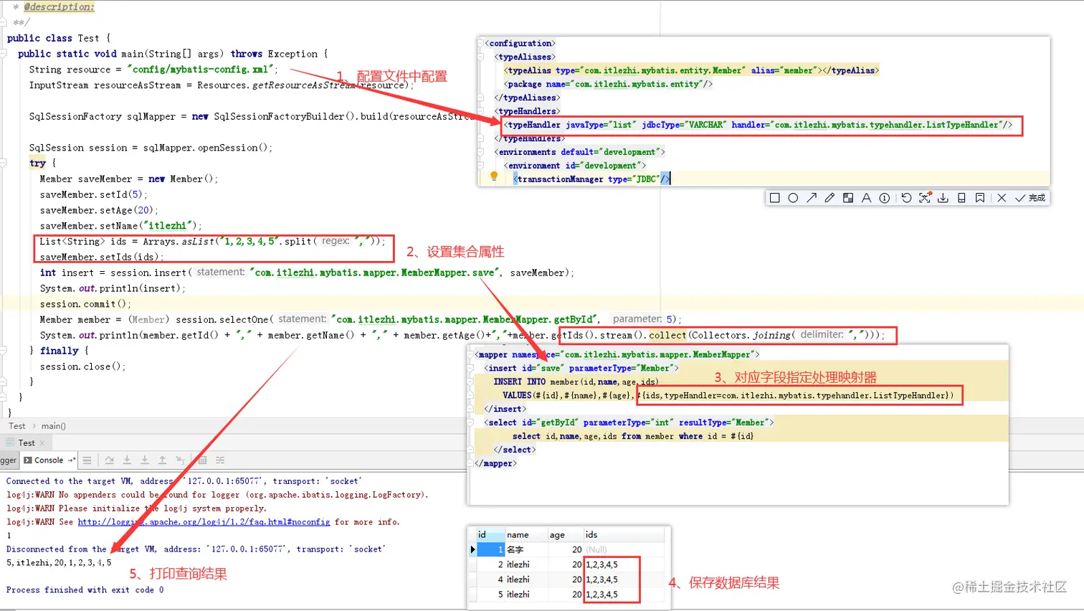Click the 'String resource' declaration line

153,70
